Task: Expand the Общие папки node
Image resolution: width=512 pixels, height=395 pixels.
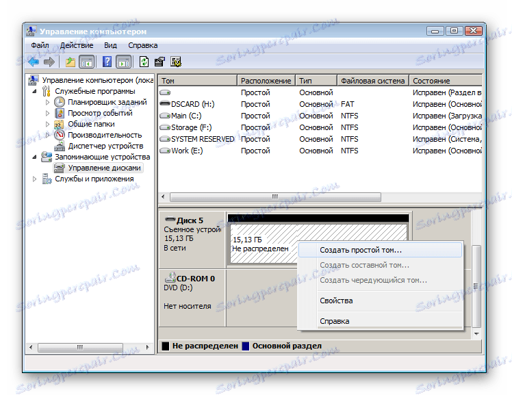Action: pos(47,125)
